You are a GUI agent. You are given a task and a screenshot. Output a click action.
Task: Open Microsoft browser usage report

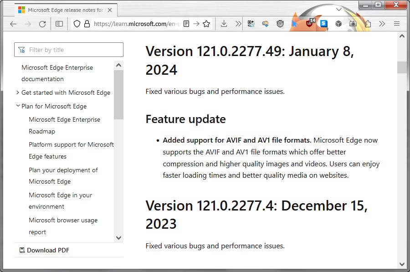[x=63, y=226]
